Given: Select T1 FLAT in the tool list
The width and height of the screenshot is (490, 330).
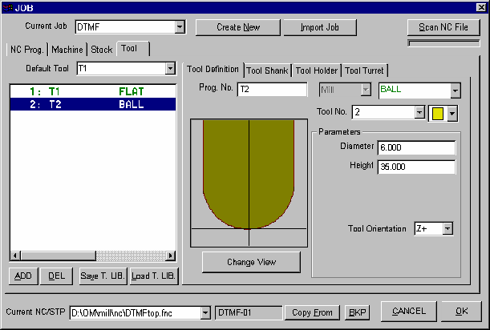Looking at the screenshot, I should click(92, 91).
